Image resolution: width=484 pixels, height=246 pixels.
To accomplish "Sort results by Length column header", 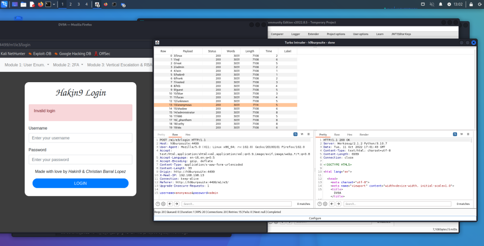I will click(250, 51).
